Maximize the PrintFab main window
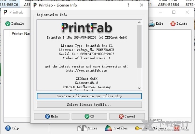Viewport: 195px width, 134px height. 174,12
